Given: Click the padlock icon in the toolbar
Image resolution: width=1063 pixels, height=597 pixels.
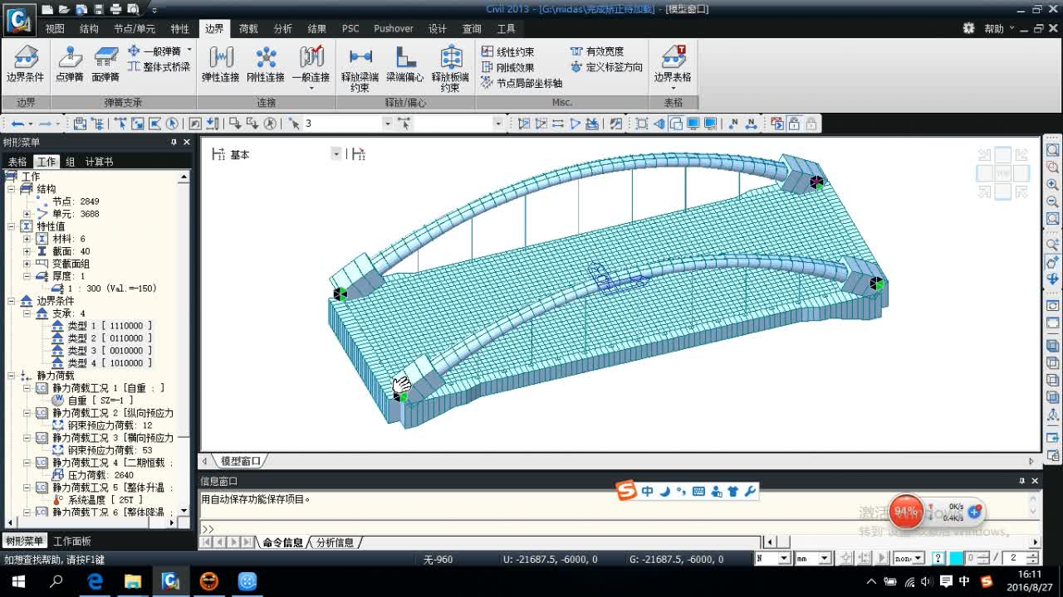Looking at the screenshot, I should coord(794,124).
